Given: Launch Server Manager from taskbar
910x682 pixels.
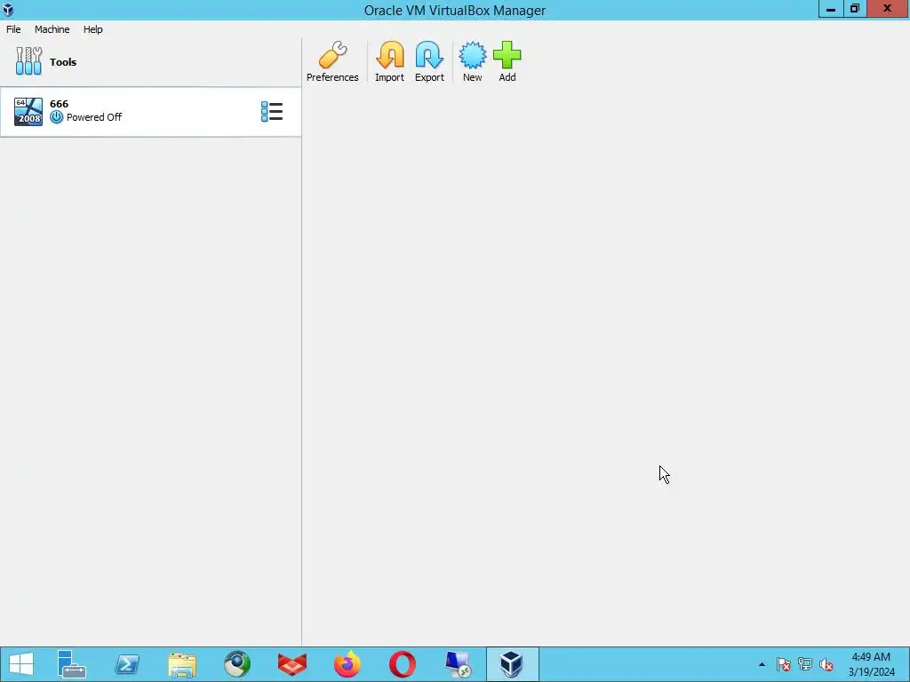Looking at the screenshot, I should coord(72,664).
